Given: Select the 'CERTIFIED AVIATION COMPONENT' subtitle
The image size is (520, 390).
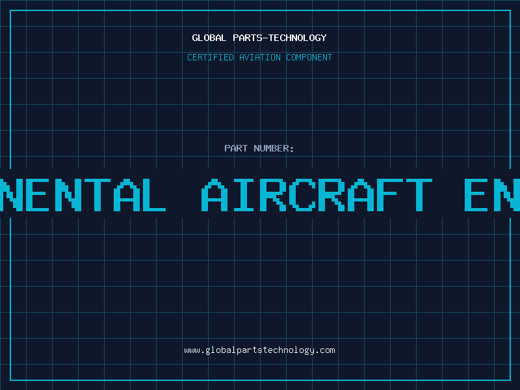Looking at the screenshot, I should pos(259,57).
